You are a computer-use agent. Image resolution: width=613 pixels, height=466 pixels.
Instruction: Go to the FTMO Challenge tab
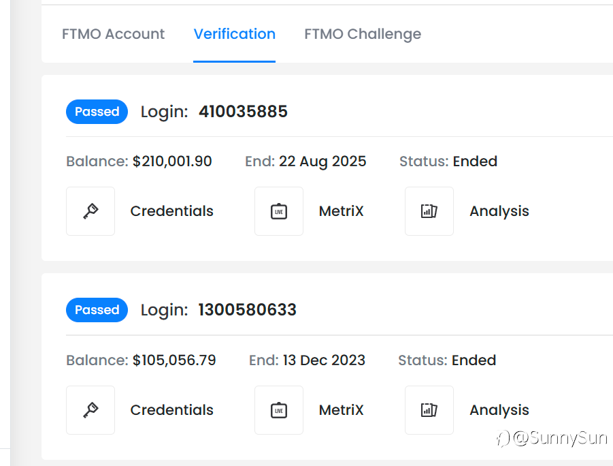[362, 34]
